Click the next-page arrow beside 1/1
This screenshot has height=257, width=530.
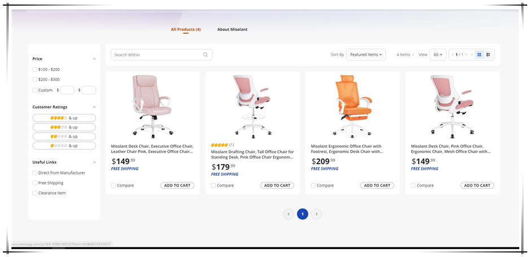466,55
